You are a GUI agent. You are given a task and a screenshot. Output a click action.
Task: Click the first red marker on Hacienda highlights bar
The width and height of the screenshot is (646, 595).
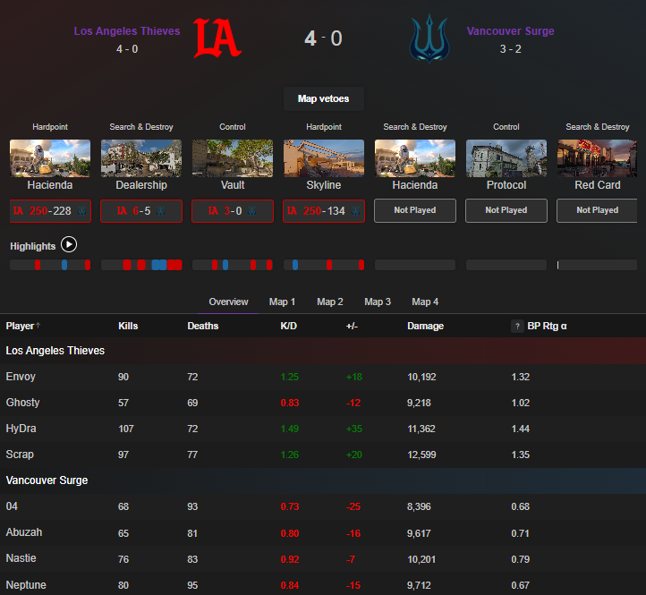point(38,265)
